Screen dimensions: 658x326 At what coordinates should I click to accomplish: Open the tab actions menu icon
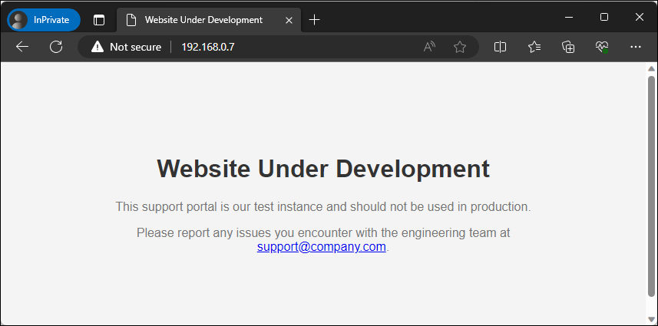click(x=99, y=20)
